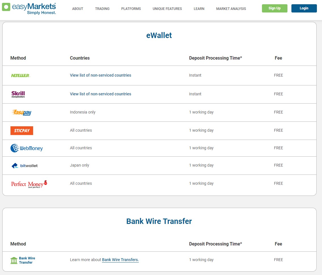Click Bank Wire 'Deposit Processing Time*' header
The height and width of the screenshot is (275, 322).
click(x=216, y=244)
